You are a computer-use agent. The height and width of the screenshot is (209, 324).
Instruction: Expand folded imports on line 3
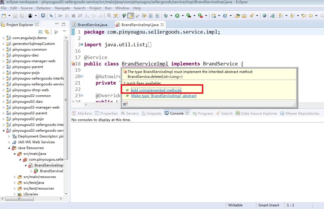(82, 44)
